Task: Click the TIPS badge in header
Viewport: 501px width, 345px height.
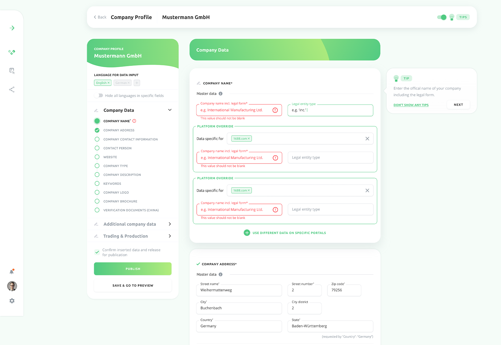Action: [x=463, y=17]
